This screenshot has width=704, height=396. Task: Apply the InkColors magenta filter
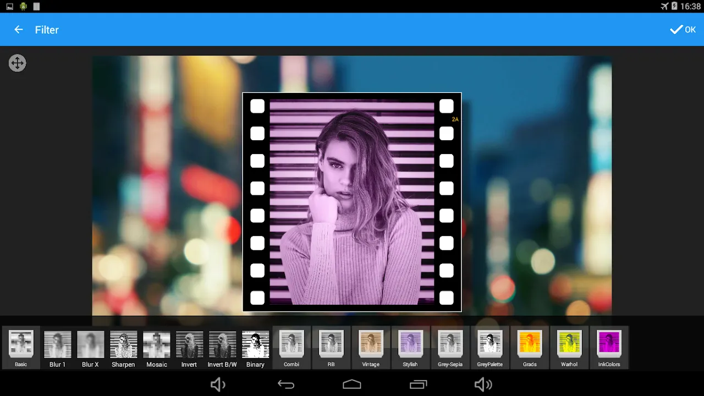point(609,348)
